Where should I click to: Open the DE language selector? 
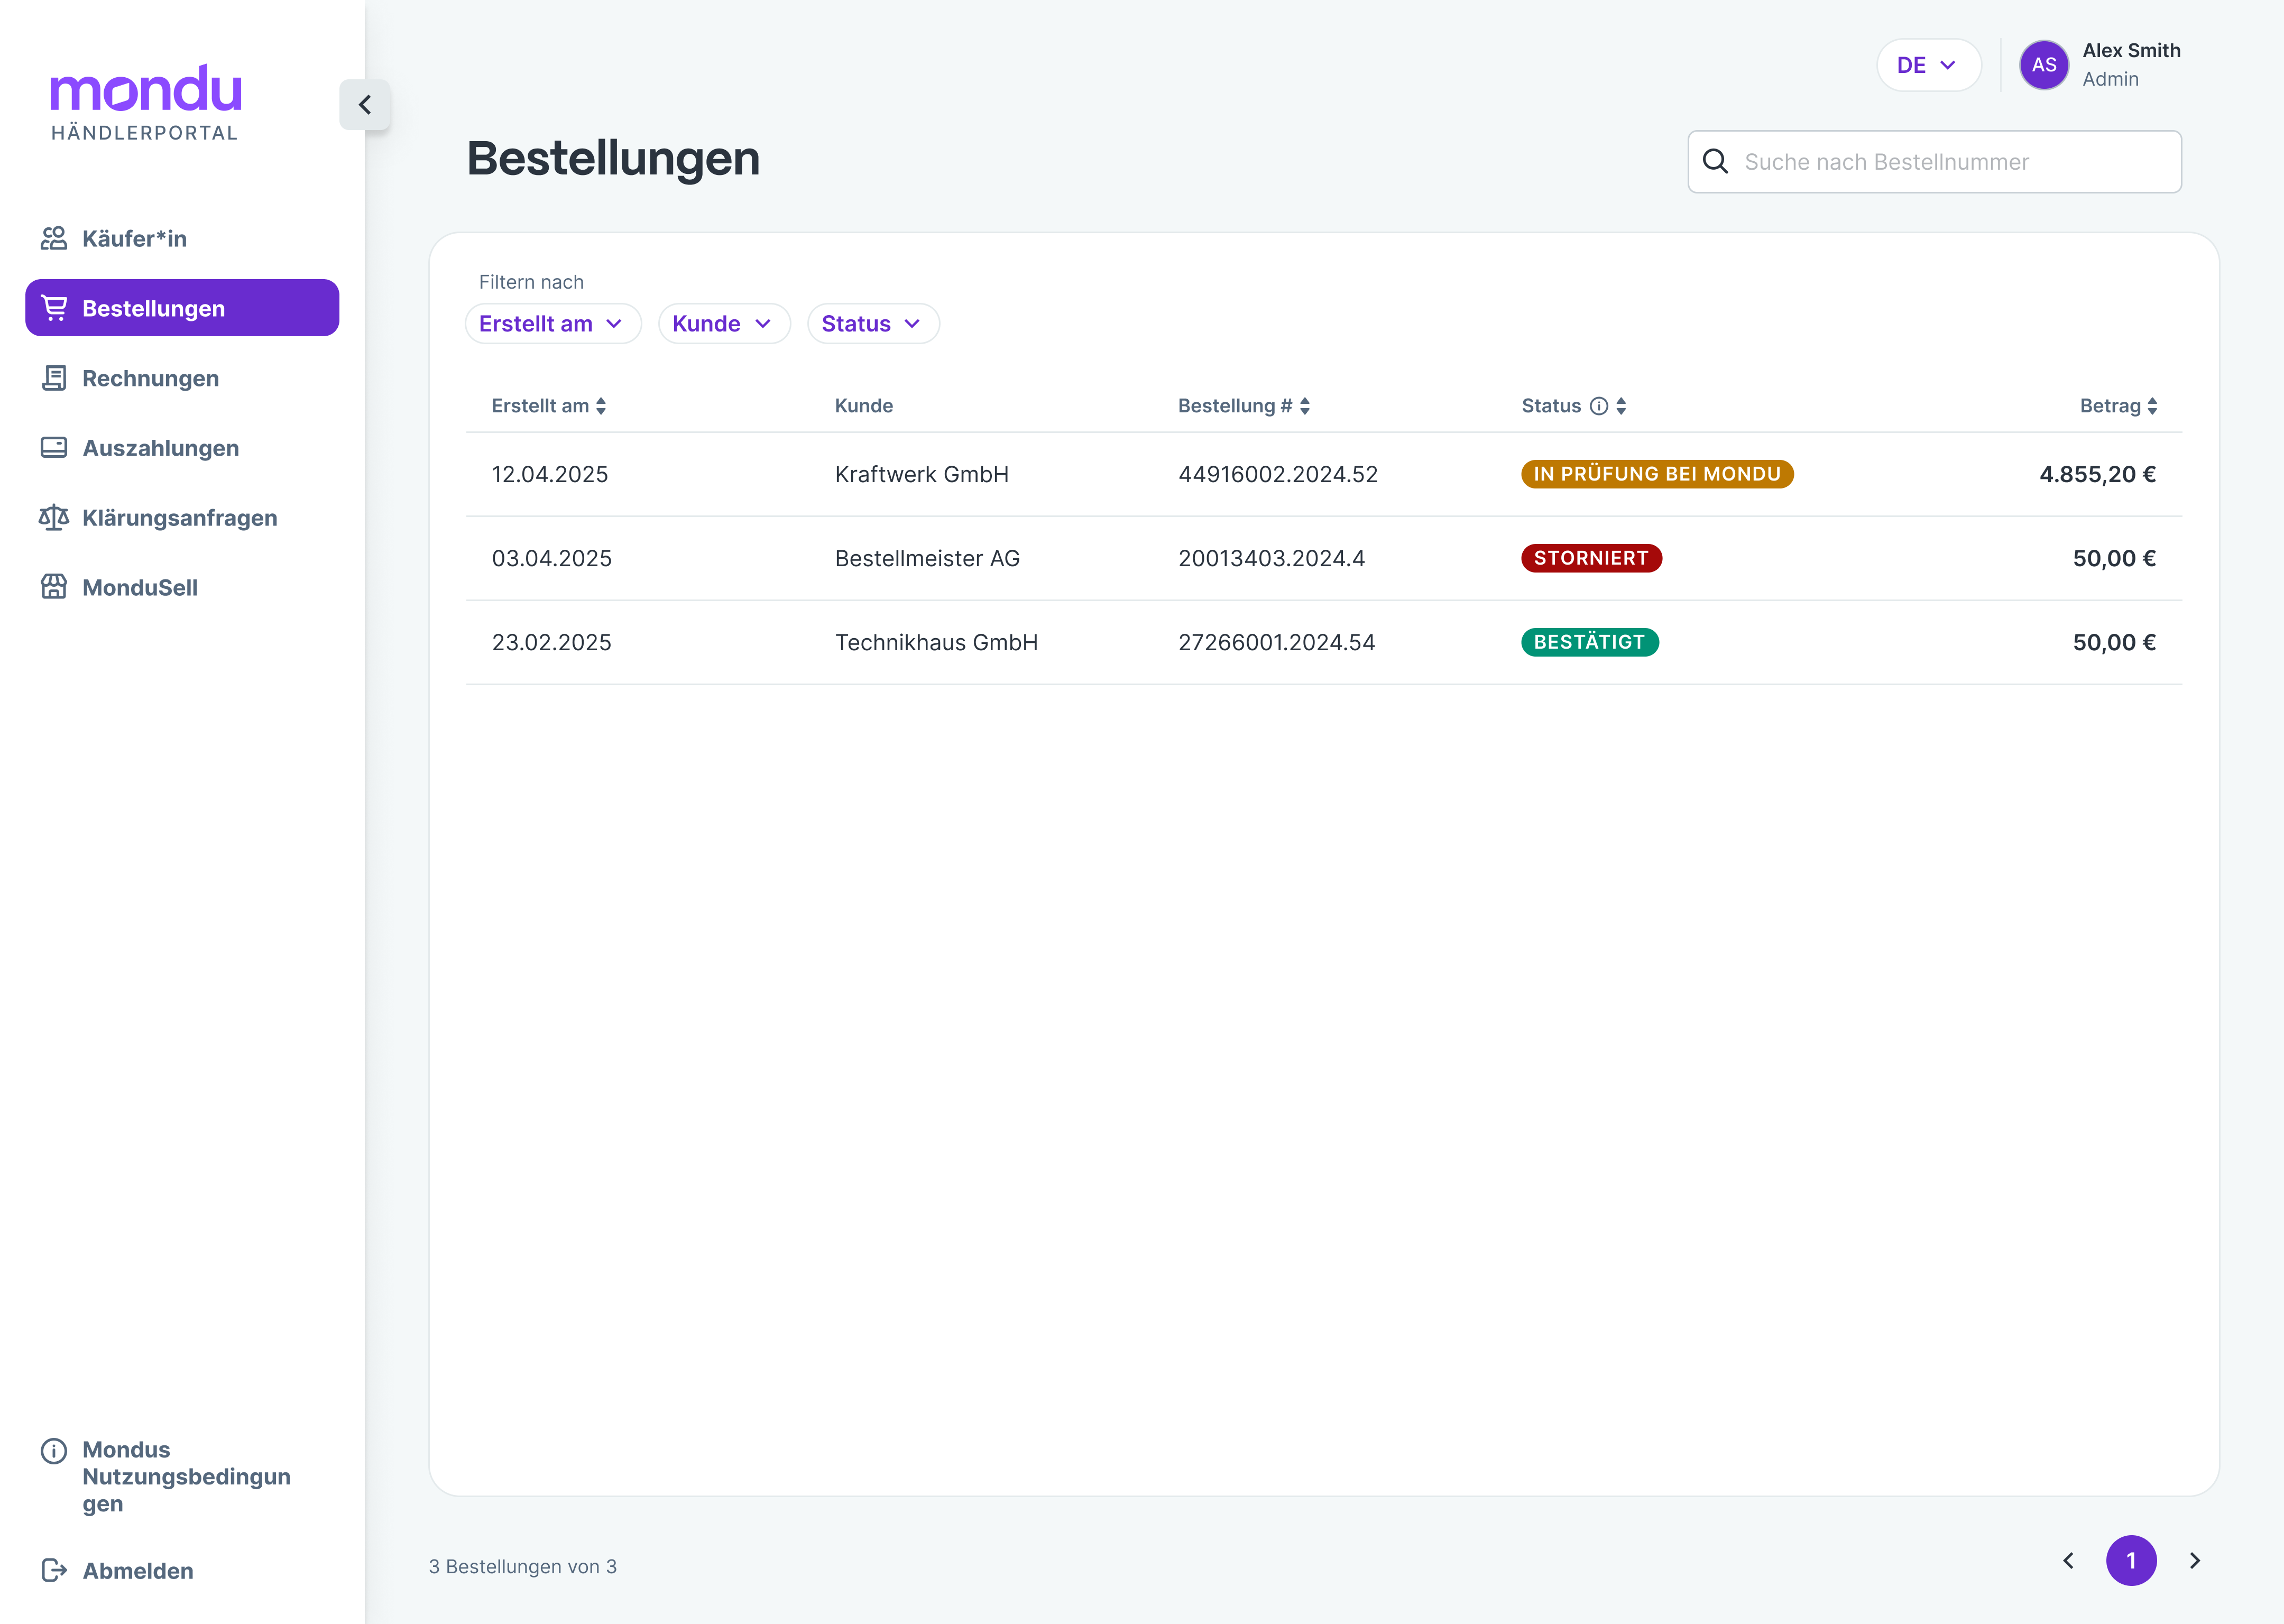click(x=1927, y=65)
